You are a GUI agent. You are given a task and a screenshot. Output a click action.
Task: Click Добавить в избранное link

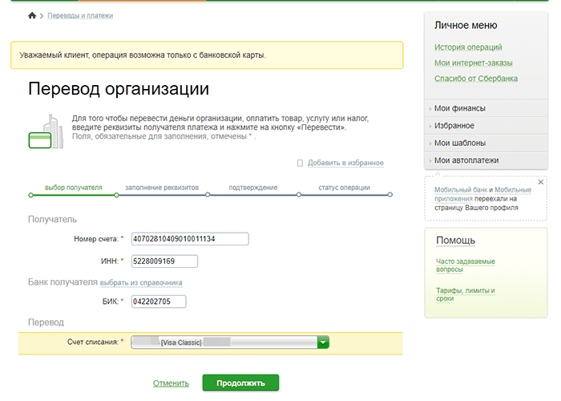pos(345,163)
